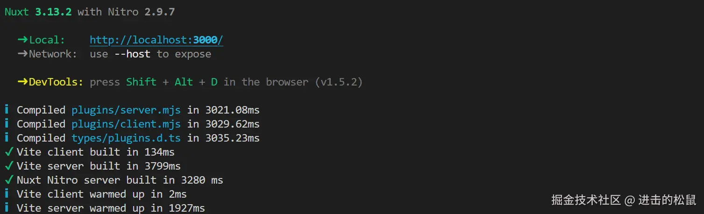Open the http://localhost:3000/ link
This screenshot has height=214, width=704.
156,40
